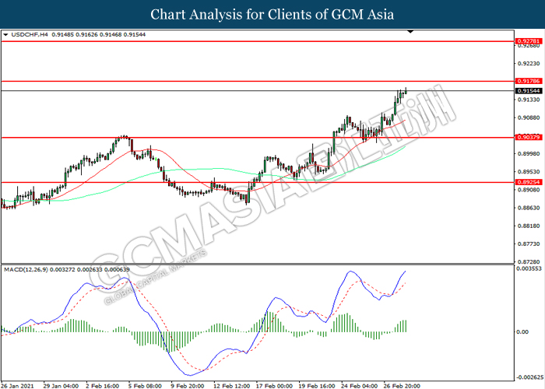Click the 0.90880 price scale value
Image resolution: width=545 pixels, height=389 pixels.
click(x=529, y=117)
